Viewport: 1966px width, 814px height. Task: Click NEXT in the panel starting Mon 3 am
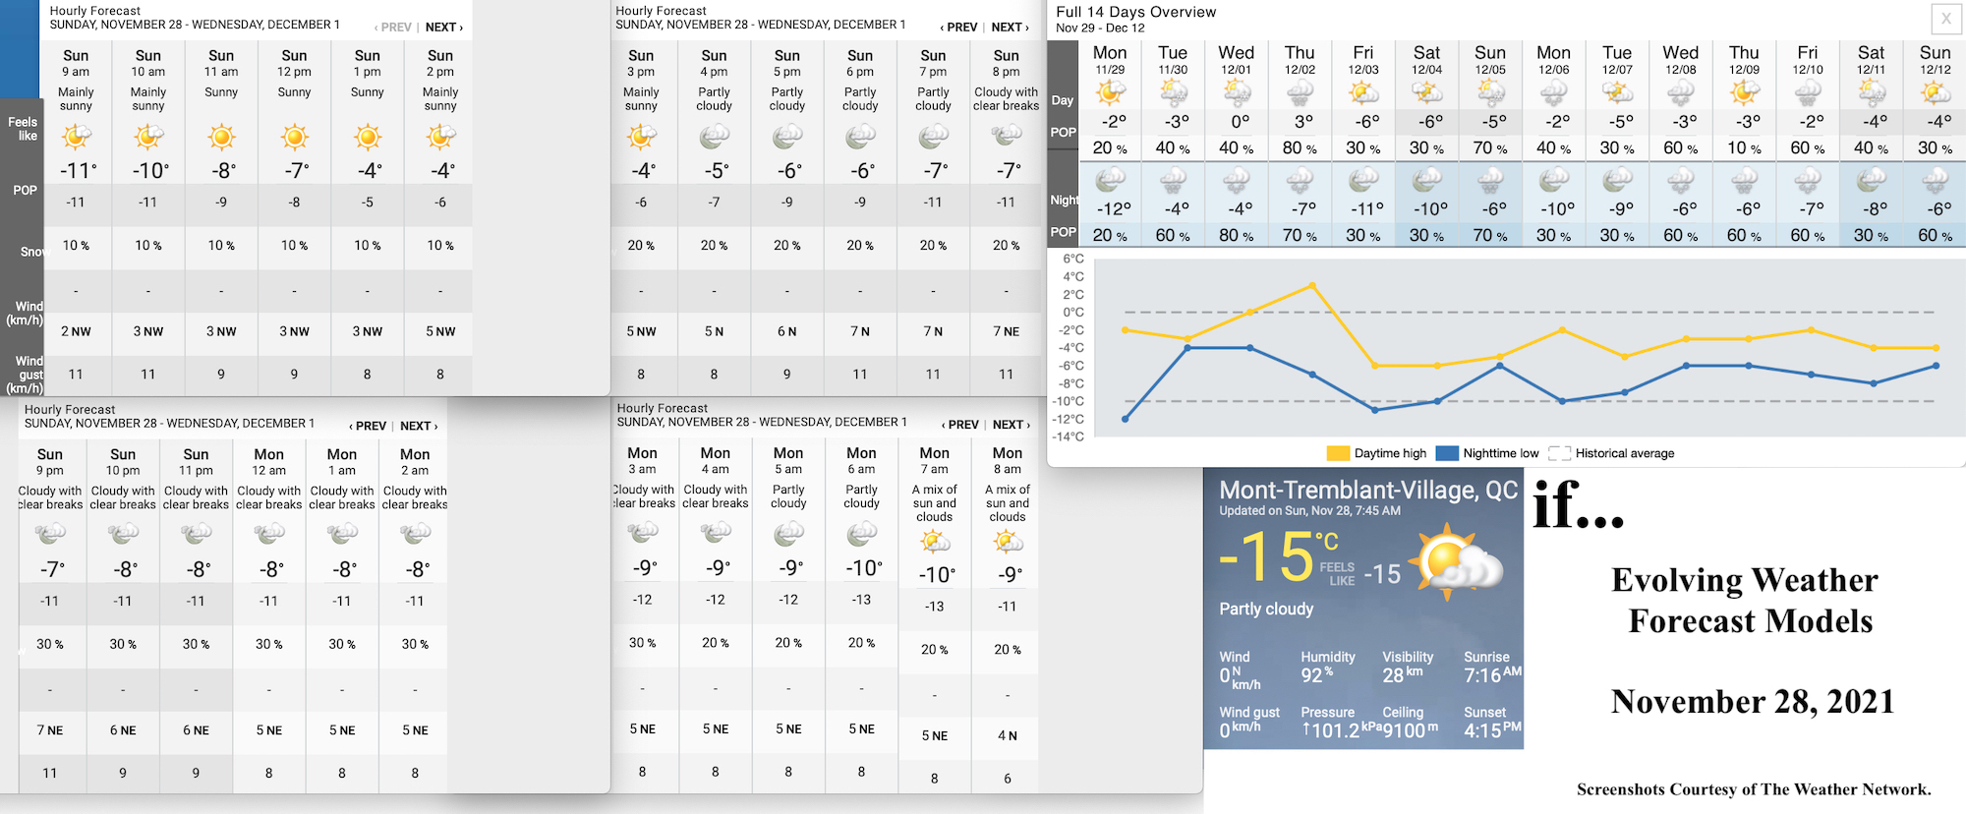[x=1012, y=425]
